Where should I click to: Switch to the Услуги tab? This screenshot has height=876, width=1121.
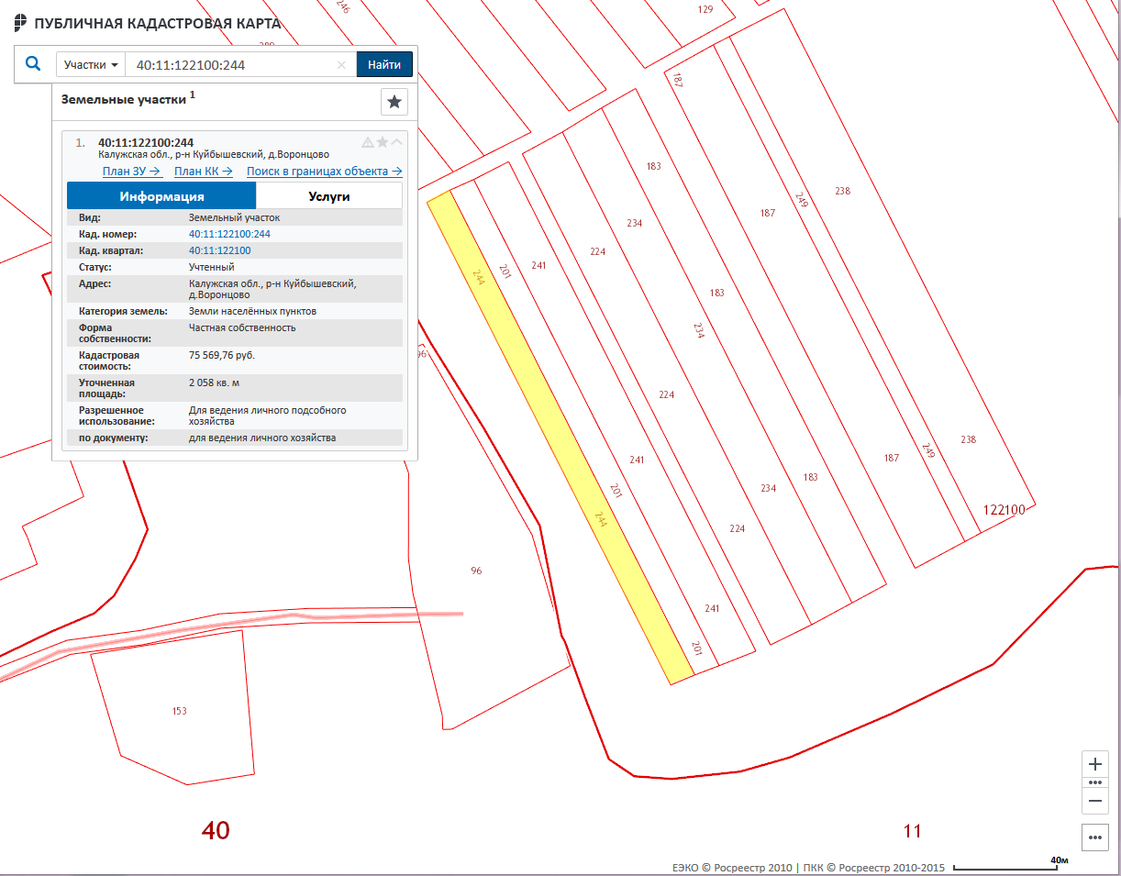328,196
